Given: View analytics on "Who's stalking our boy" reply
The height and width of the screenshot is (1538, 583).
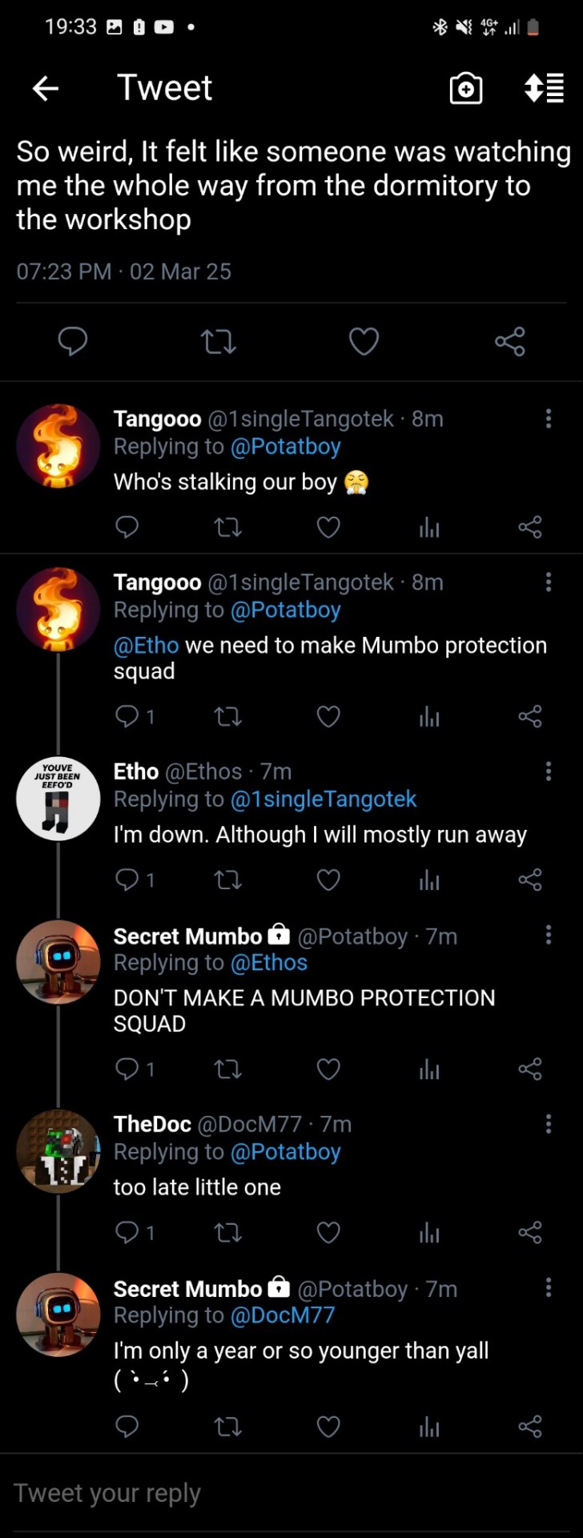Looking at the screenshot, I should 429,527.
